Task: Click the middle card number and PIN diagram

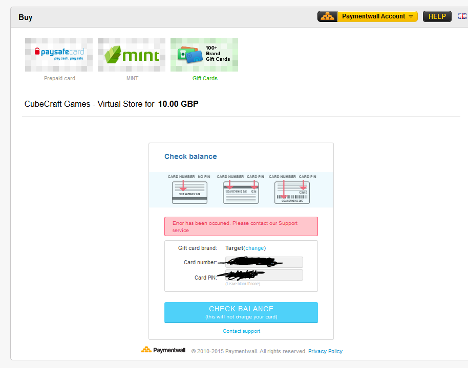Action: coord(241,193)
